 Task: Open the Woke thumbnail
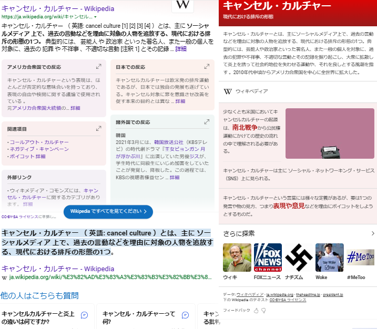[x=329, y=258]
